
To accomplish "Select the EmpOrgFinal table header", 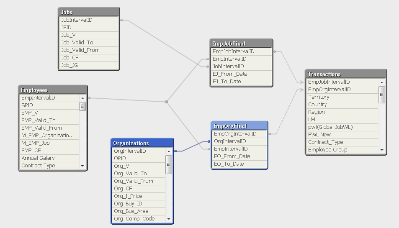I will coord(239,126).
